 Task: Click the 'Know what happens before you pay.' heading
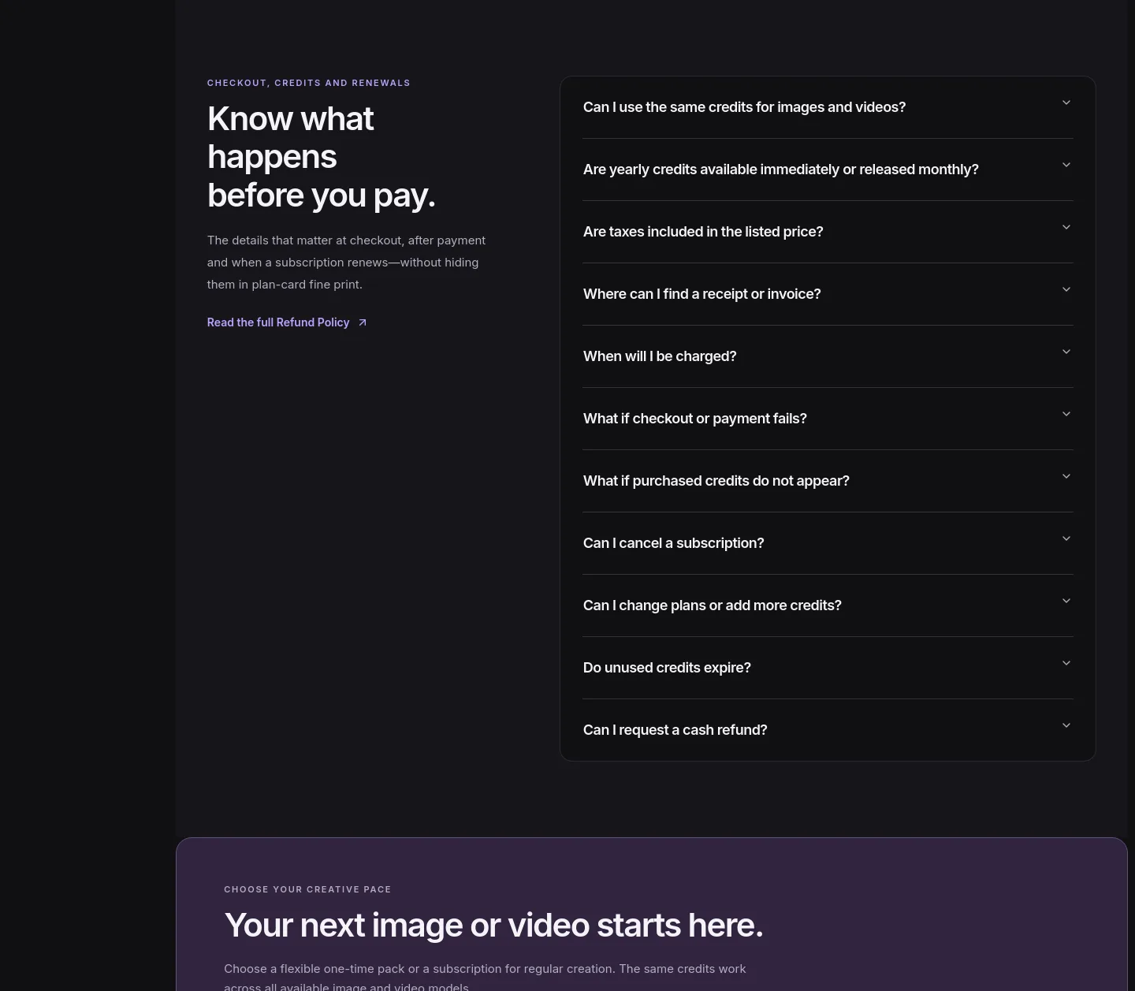[x=322, y=157]
